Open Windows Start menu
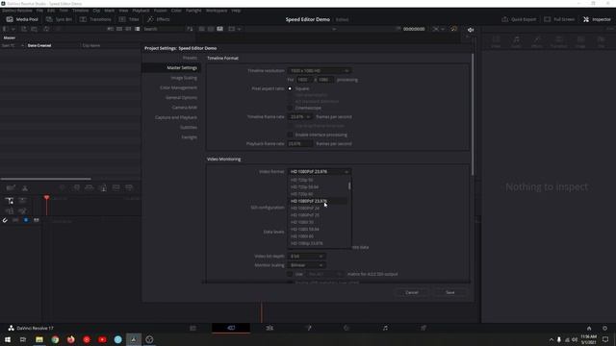This screenshot has width=616, height=346. click(x=8, y=339)
